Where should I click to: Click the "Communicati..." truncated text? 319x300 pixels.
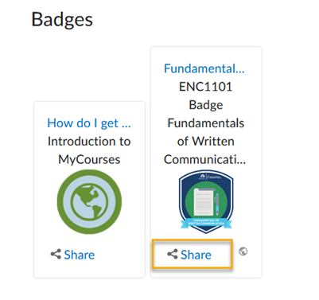(204, 159)
